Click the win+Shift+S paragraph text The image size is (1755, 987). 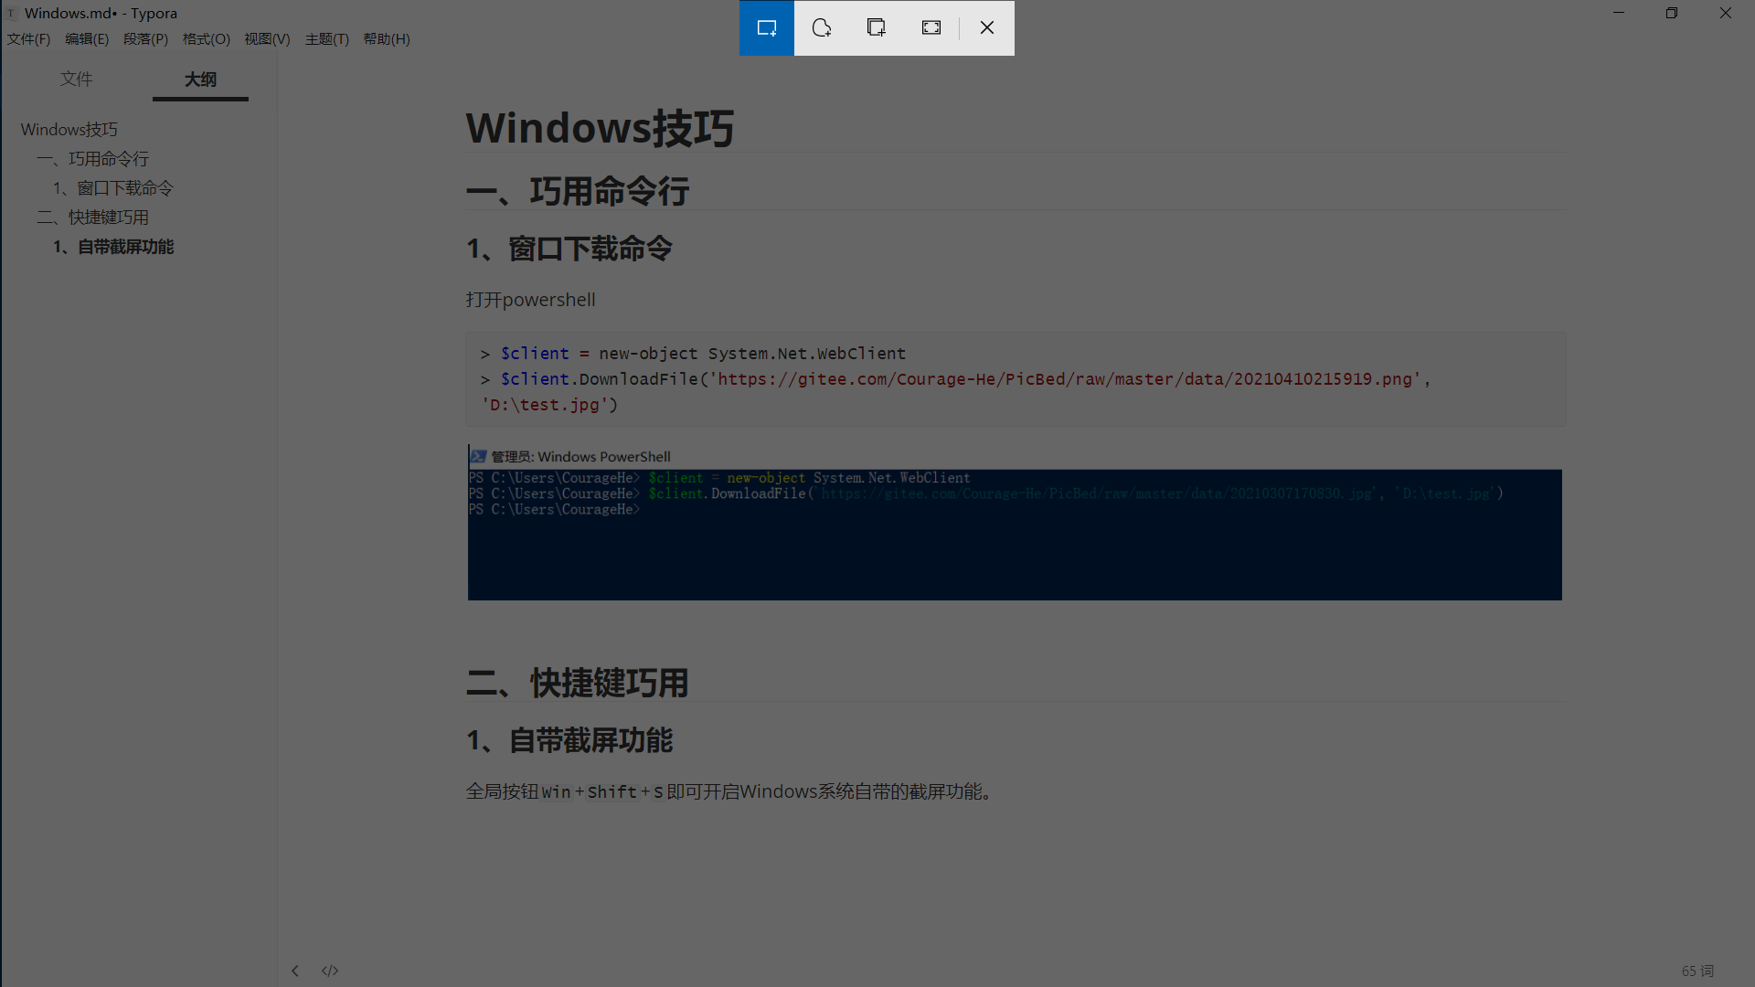click(729, 791)
